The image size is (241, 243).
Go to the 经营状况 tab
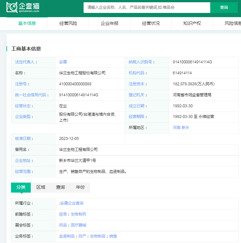[x=151, y=23]
